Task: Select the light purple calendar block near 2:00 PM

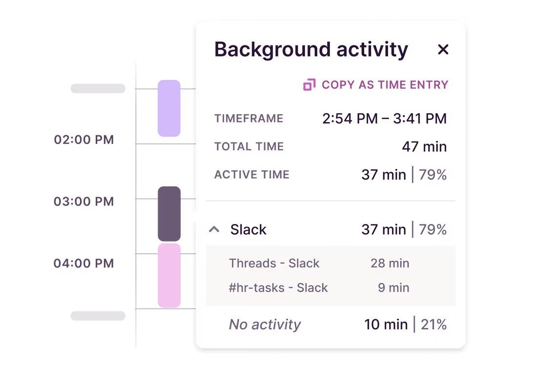Action: coord(168,108)
